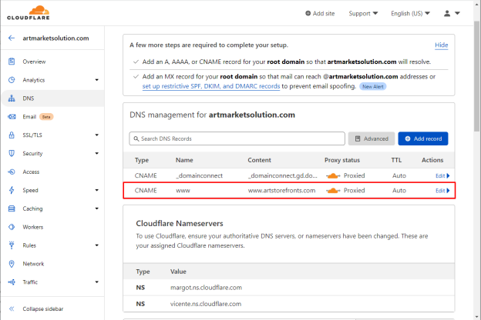Expand the Analytics submenu arrow

click(96, 80)
